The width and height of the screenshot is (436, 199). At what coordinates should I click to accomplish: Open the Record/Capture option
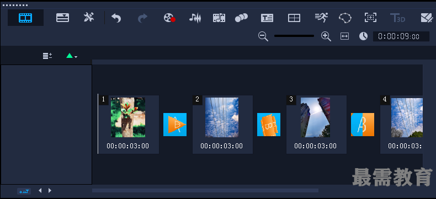(x=169, y=18)
